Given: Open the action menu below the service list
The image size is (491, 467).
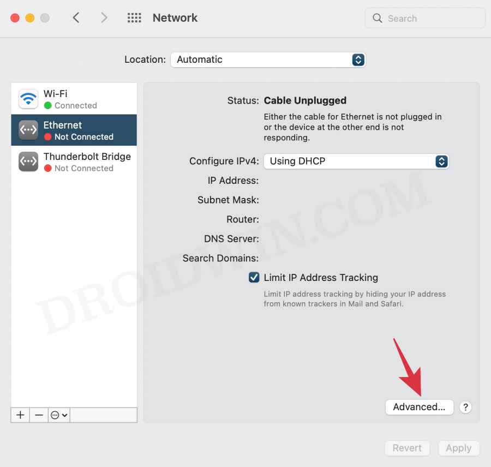Looking at the screenshot, I should pos(57,415).
